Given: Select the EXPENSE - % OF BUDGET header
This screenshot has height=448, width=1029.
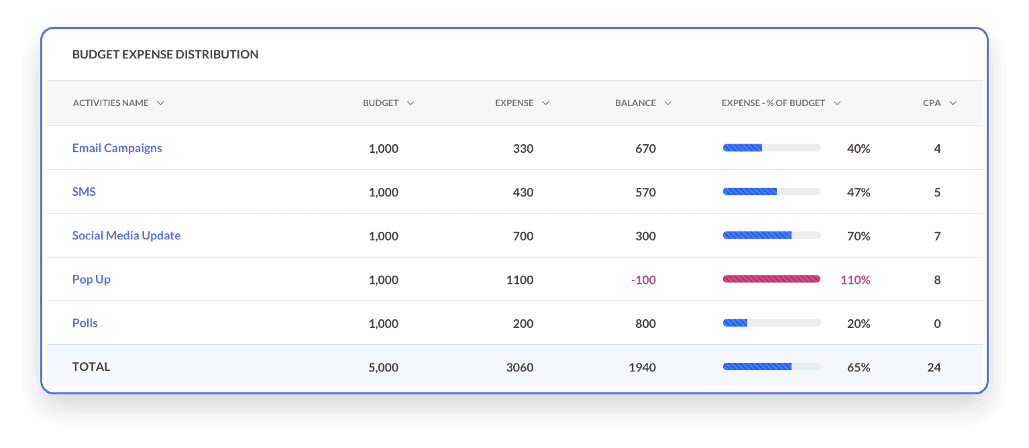Looking at the screenshot, I should click(773, 103).
